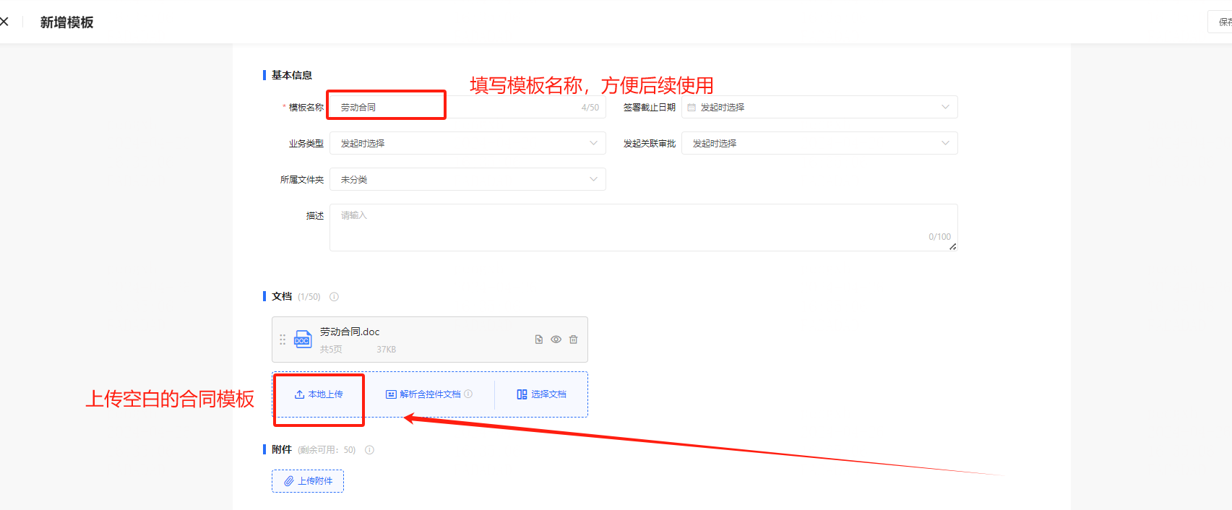Viewport: 1232px width, 510px height.
Task: Click the info icon next to 文档 heading
Action: (334, 297)
